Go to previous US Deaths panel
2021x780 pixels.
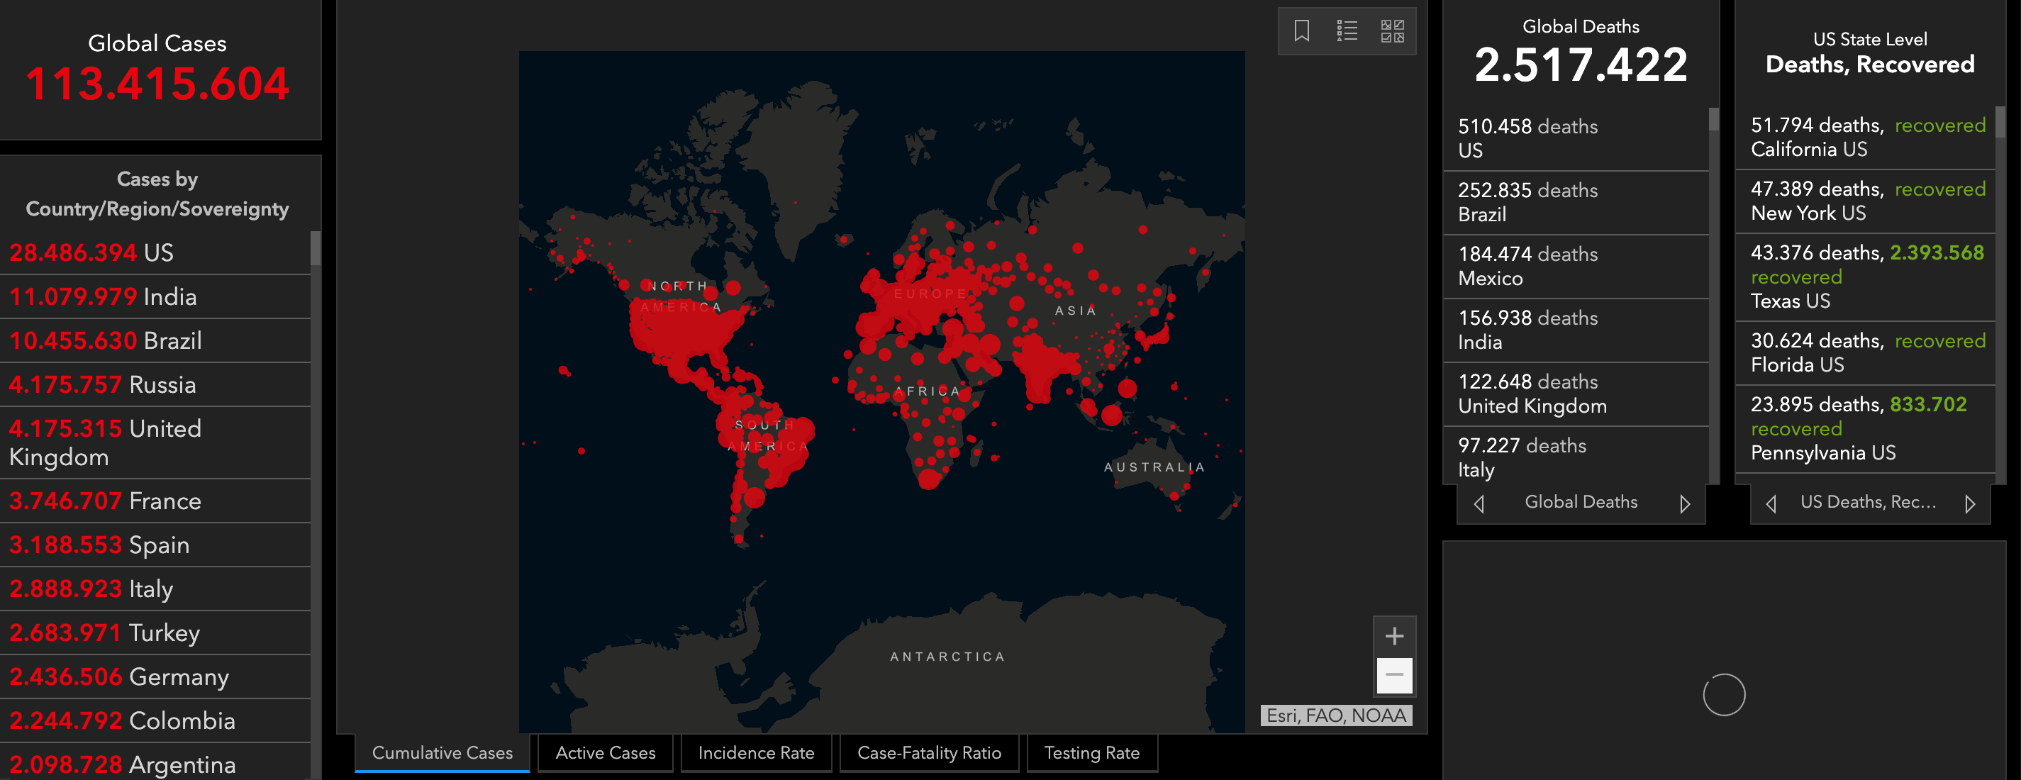click(x=1771, y=503)
